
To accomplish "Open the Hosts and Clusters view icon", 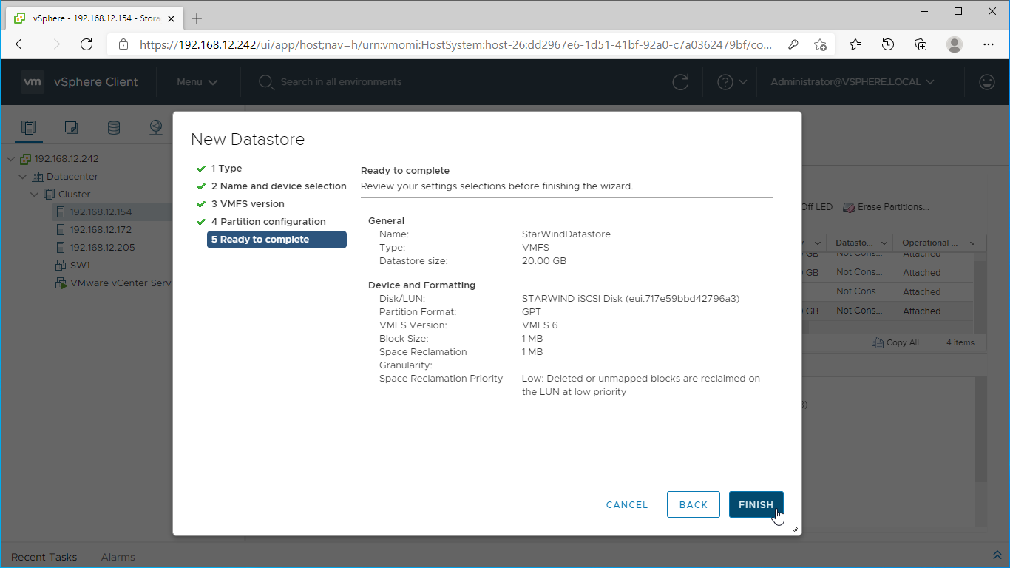I will point(28,127).
